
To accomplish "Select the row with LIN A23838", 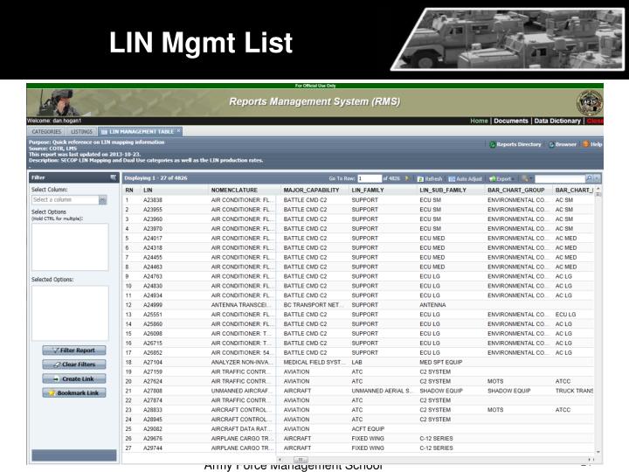I will [358, 200].
